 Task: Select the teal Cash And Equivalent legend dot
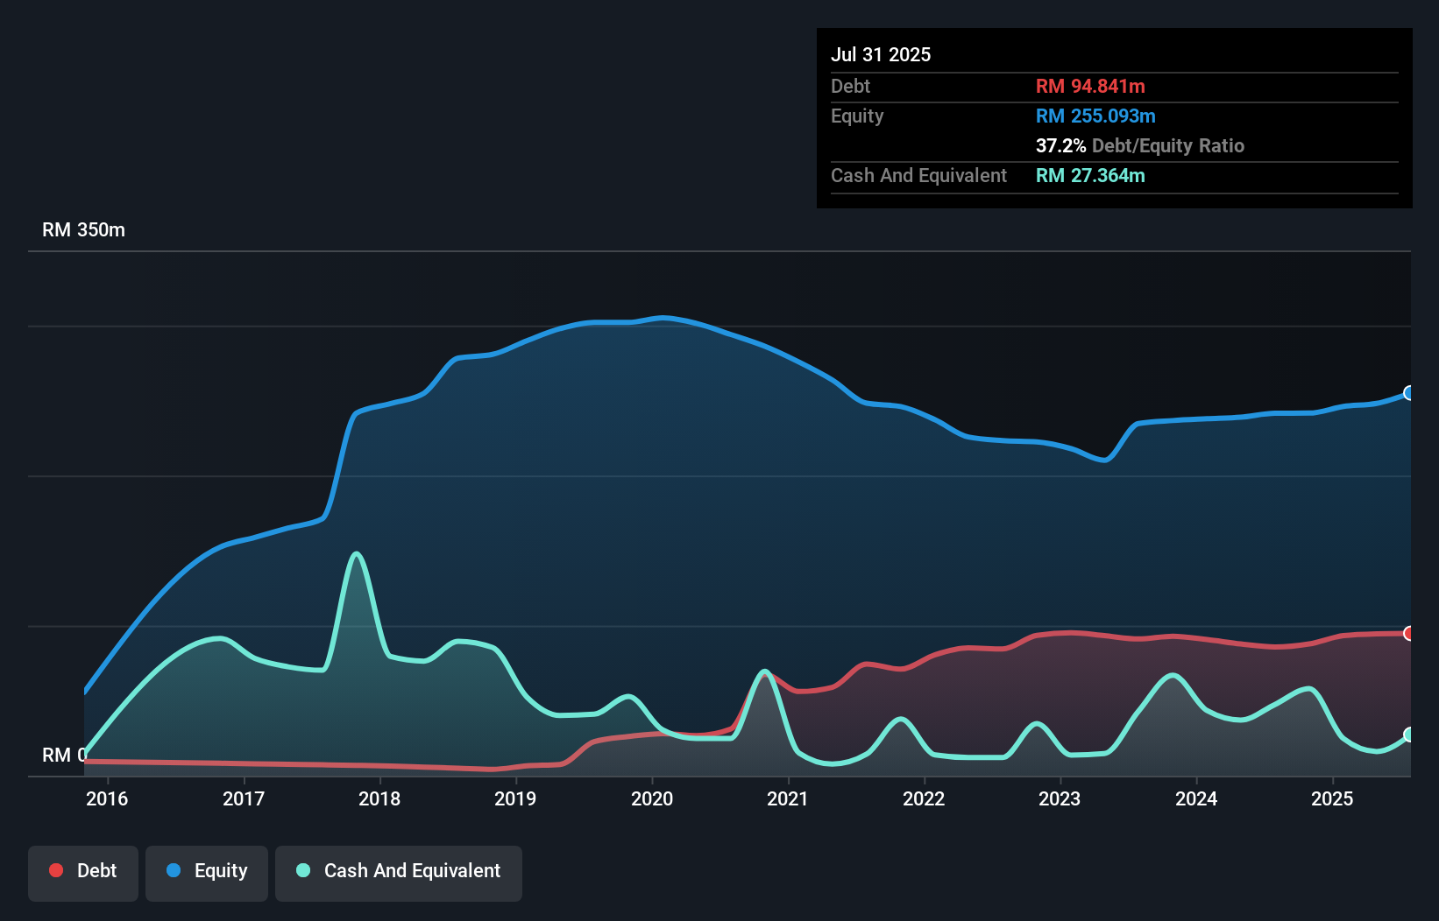tap(302, 870)
